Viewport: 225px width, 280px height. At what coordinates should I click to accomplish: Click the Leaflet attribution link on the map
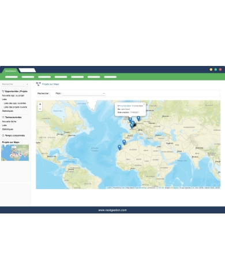[109, 187]
